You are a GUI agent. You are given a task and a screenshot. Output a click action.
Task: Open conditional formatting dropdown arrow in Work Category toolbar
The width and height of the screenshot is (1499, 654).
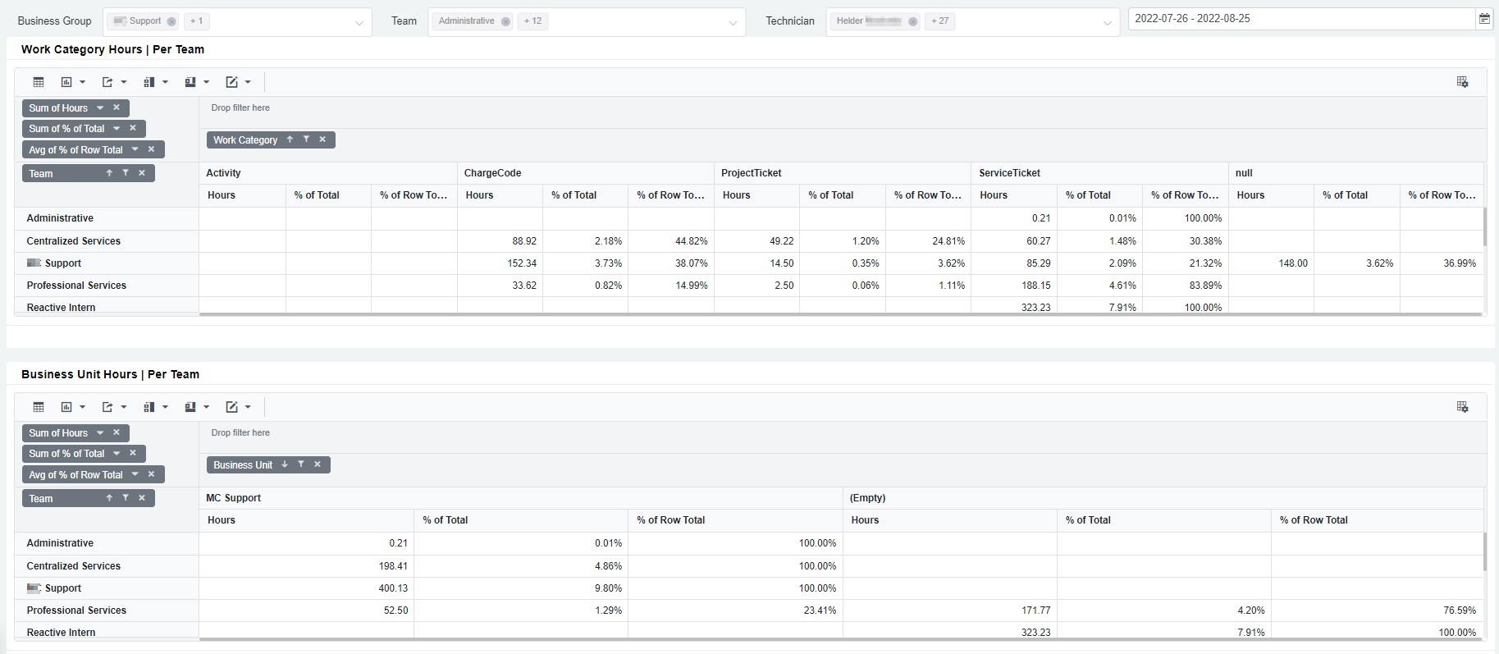click(248, 82)
